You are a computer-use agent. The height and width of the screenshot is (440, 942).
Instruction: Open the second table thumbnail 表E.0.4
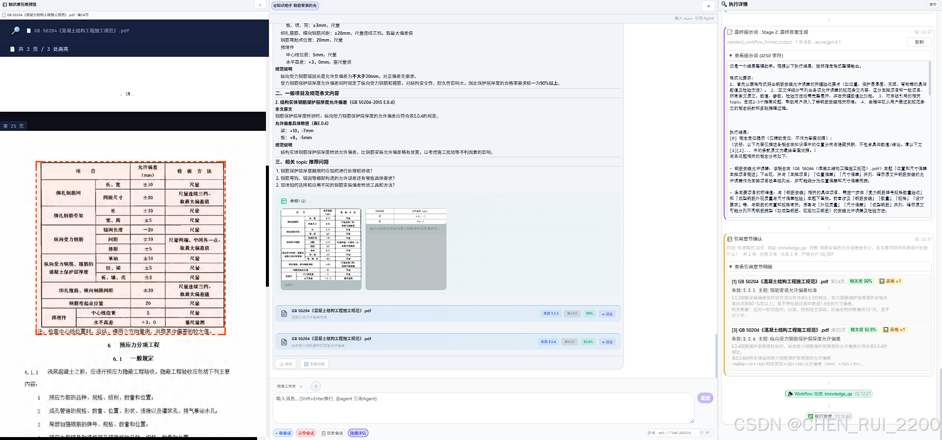(406, 249)
